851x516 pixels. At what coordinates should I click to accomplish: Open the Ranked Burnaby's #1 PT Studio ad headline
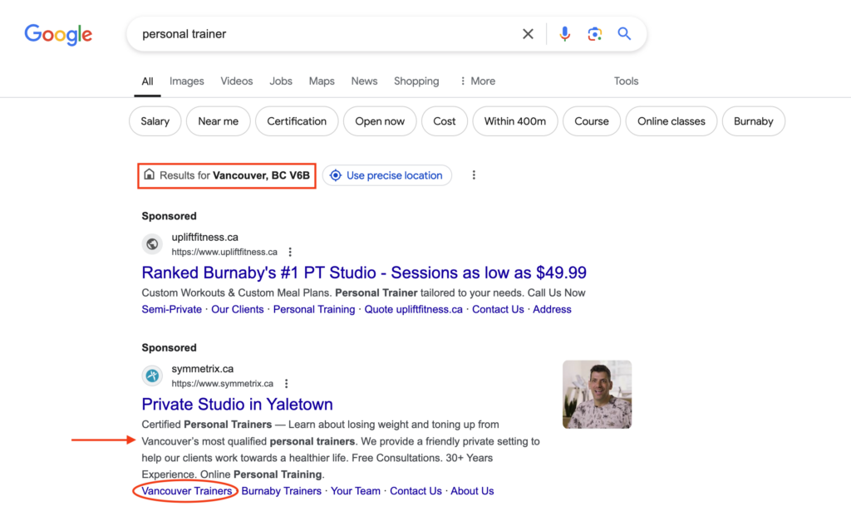[364, 273]
